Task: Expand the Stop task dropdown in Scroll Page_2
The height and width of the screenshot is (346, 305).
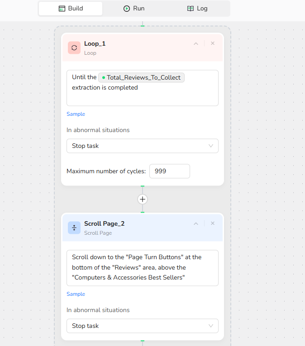Action: click(x=142, y=326)
